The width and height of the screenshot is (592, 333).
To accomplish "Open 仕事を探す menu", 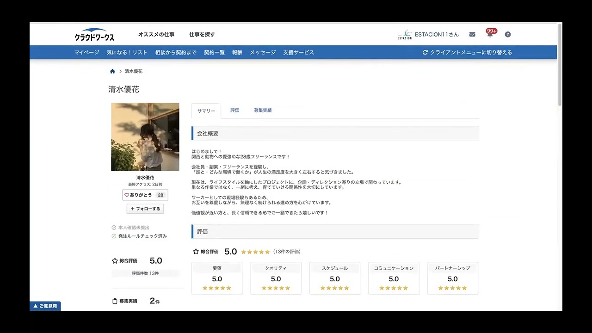I will click(x=202, y=35).
